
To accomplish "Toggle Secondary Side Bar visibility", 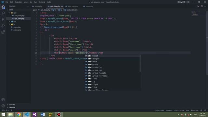I will click(184, 2).
